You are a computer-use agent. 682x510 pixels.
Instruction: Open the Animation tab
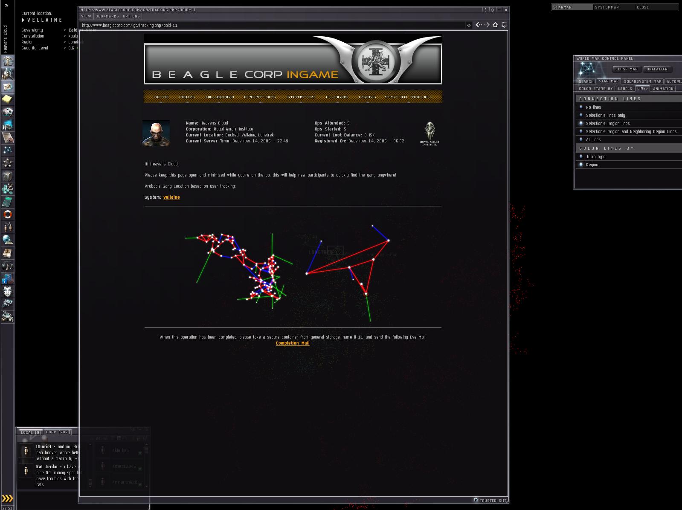(x=663, y=89)
